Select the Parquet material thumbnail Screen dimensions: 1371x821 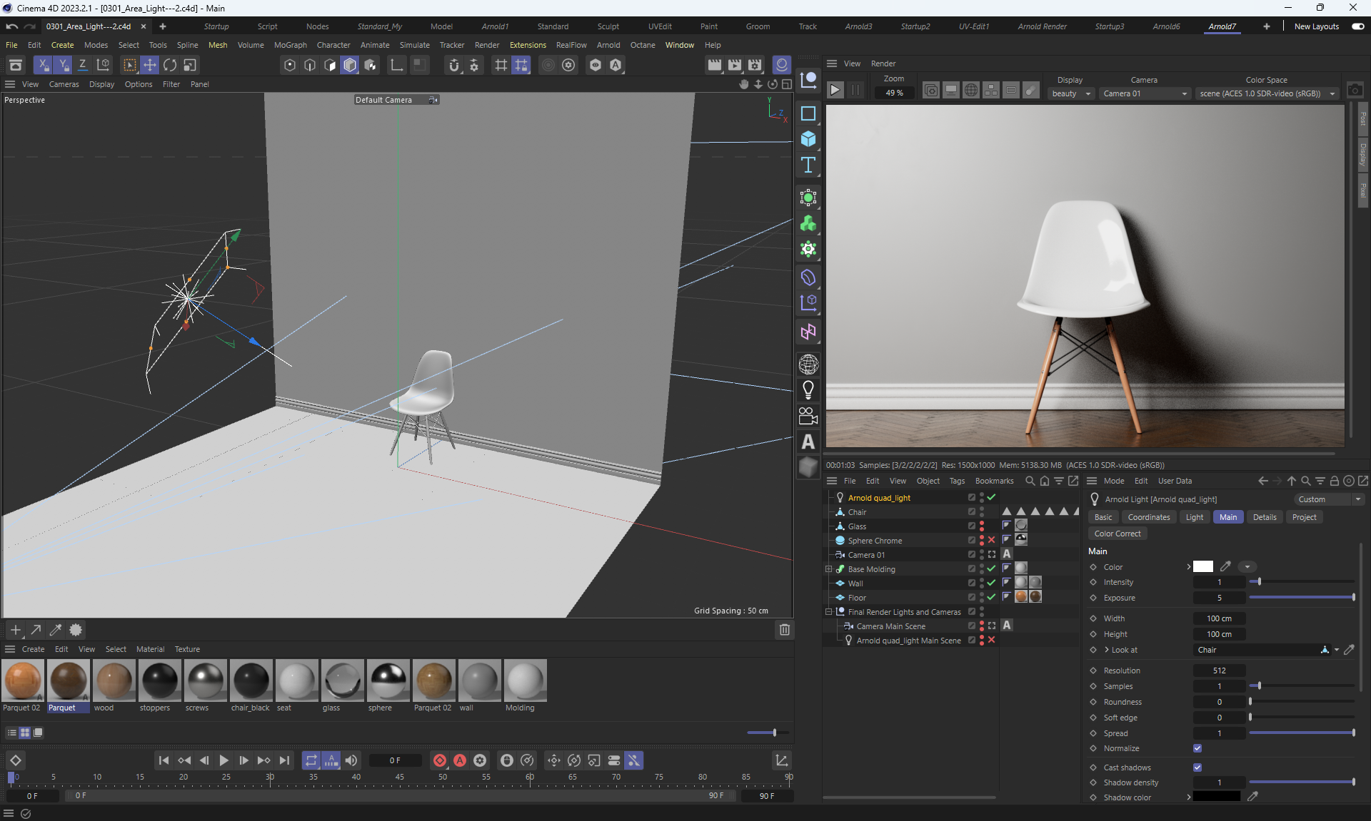pos(69,681)
